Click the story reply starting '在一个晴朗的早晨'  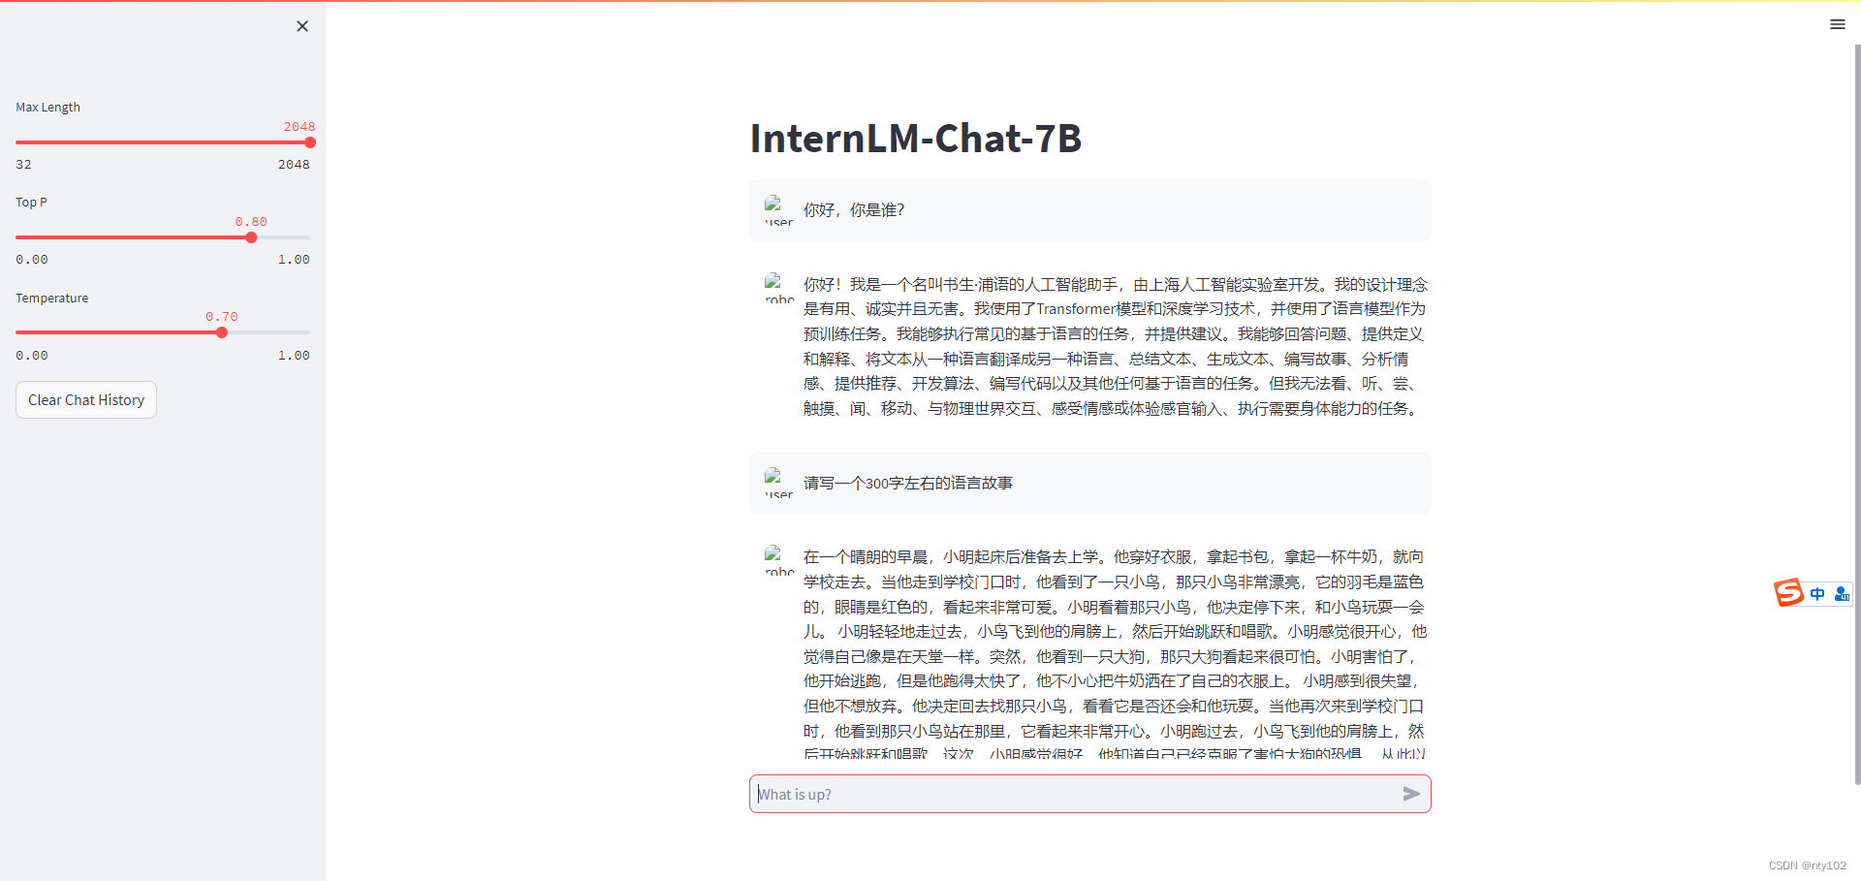point(1116,655)
